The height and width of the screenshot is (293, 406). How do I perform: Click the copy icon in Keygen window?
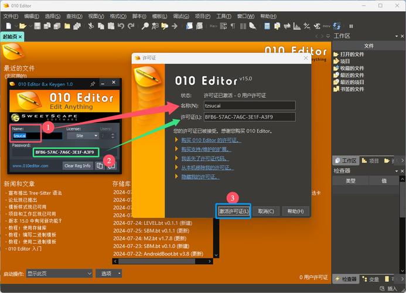(100, 166)
